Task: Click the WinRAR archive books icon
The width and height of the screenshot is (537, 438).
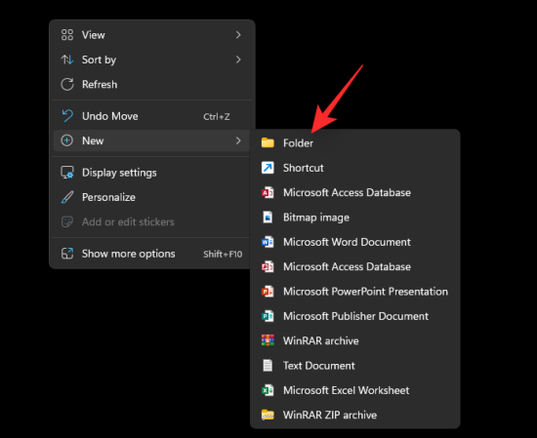Action: (268, 340)
